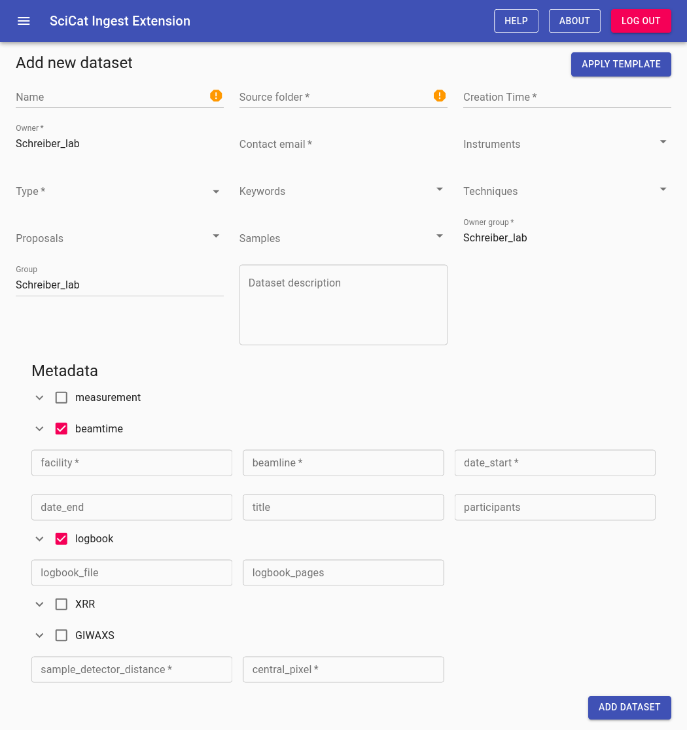687x730 pixels.
Task: Click the Dataset description text area
Action: 343,304
